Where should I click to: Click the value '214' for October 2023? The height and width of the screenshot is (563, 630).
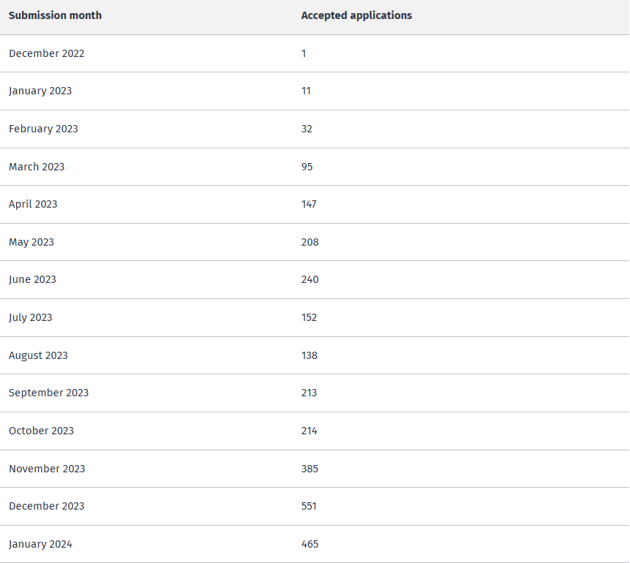(x=310, y=431)
